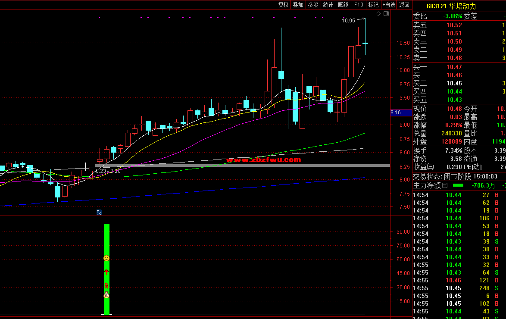The height and width of the screenshot is (319, 506).
Task: Click the 买二 price 10.46
Action: (454, 75)
